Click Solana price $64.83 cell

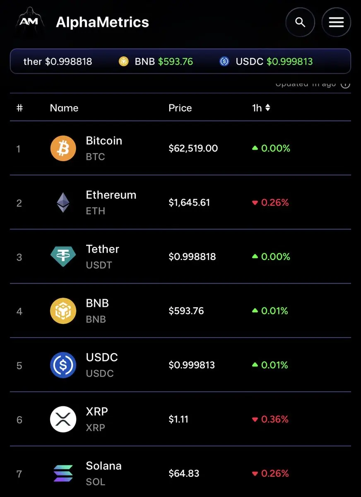click(184, 473)
